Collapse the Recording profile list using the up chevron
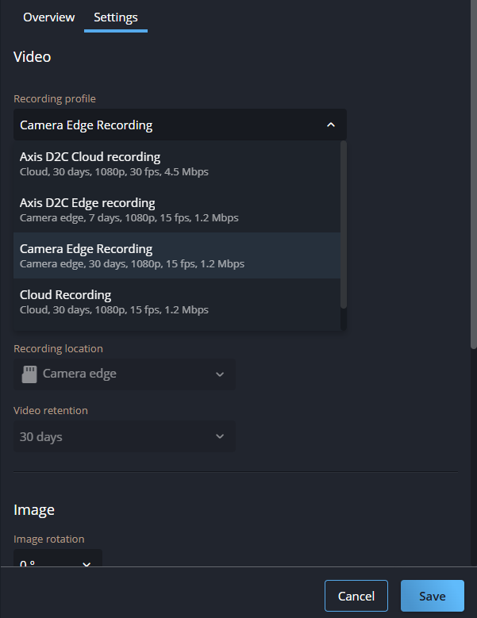This screenshot has width=477, height=618. [331, 125]
